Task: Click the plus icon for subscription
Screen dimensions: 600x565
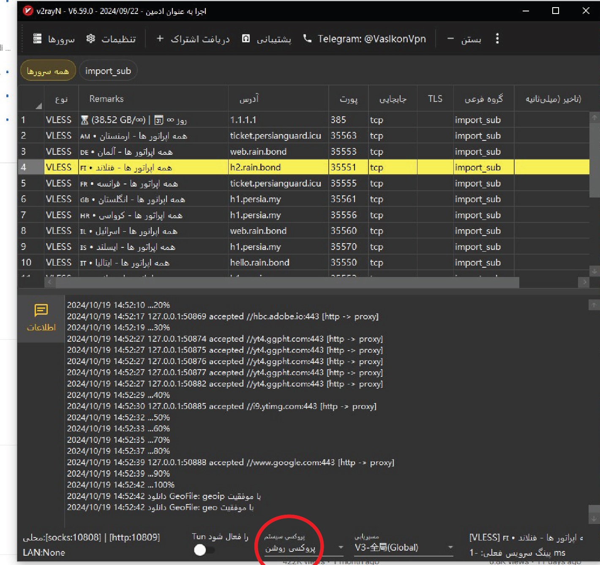Action: tap(160, 38)
